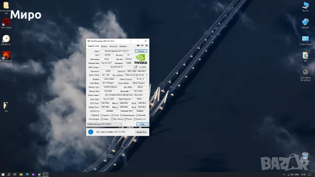315x177 pixels.
Task: Click the GPU Name field
Action: point(117,51)
